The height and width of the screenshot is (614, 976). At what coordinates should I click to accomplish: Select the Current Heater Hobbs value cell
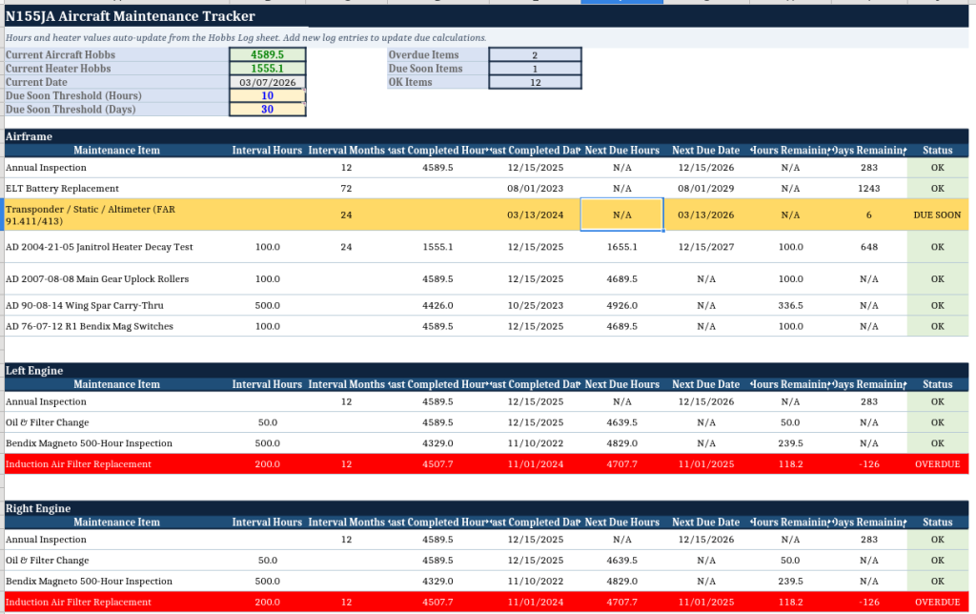pos(267,69)
